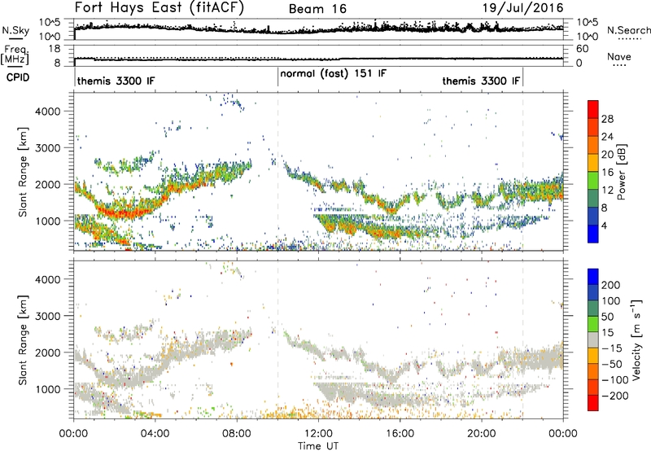Select the "Beam 16" header text
651x451 pixels.
click(x=317, y=9)
